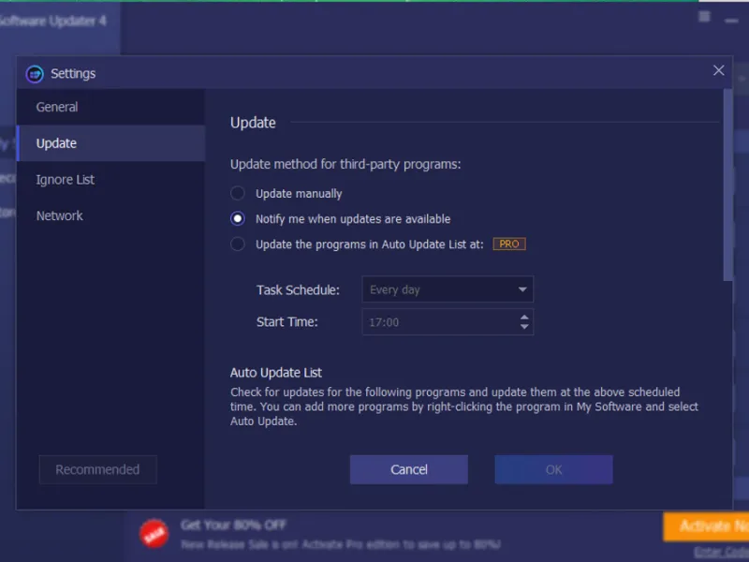
Task: Click the Recommended button
Action: [x=98, y=470]
